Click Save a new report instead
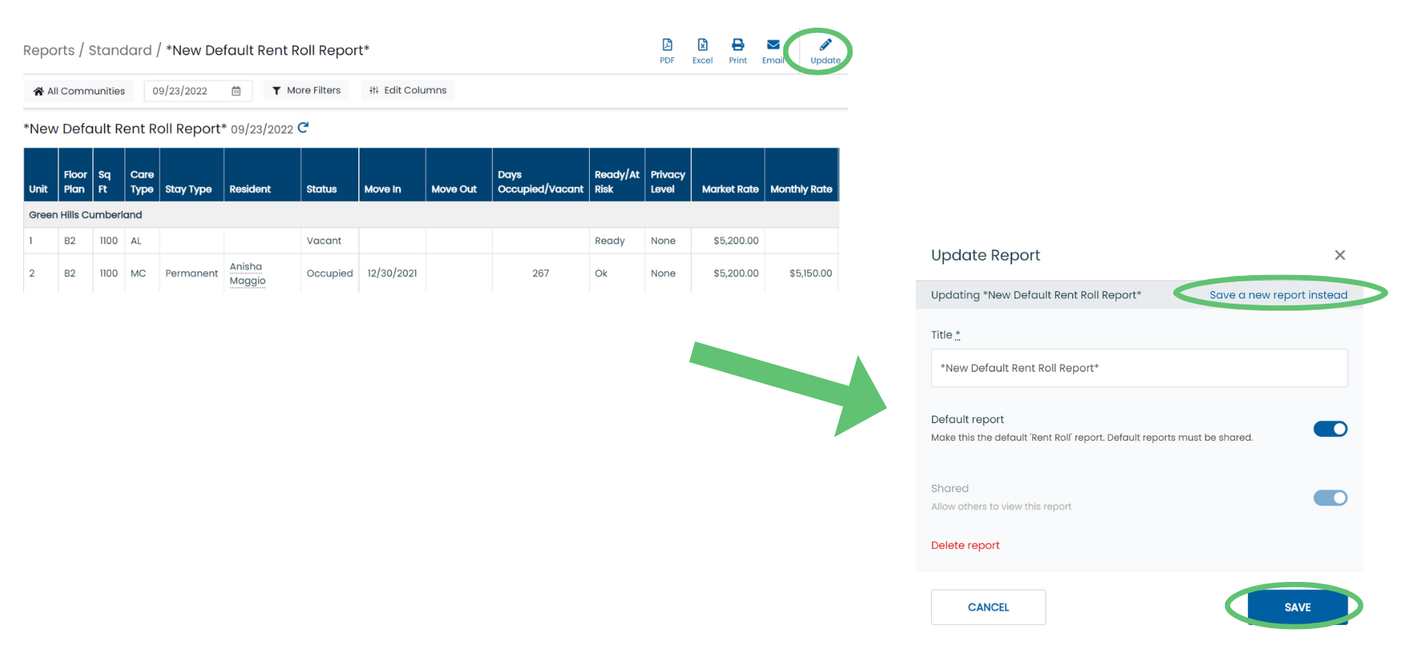Viewport: 1403px width, 669px height. point(1278,294)
